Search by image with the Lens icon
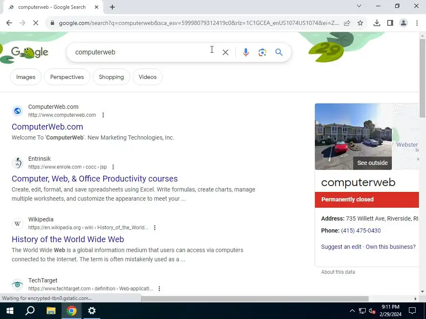Viewport: 426px width, 319px height. [262, 52]
